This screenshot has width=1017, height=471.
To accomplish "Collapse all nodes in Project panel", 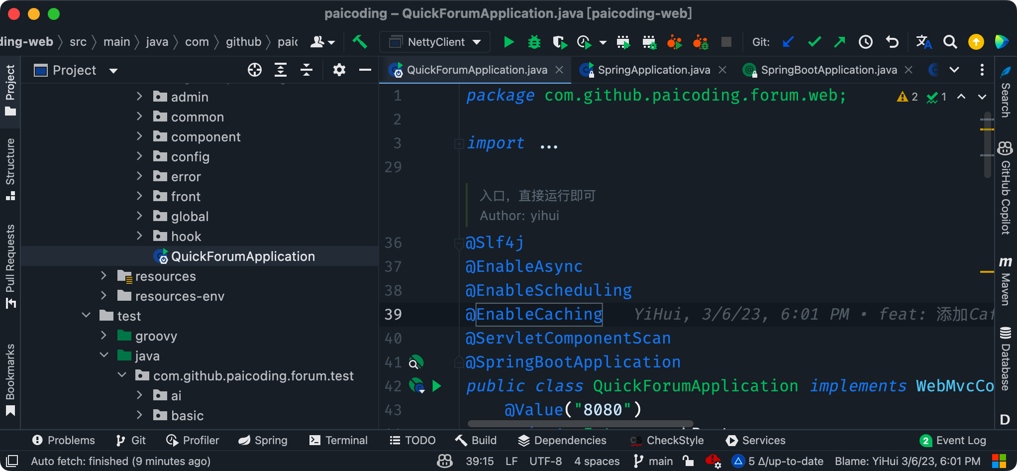I will click(306, 70).
